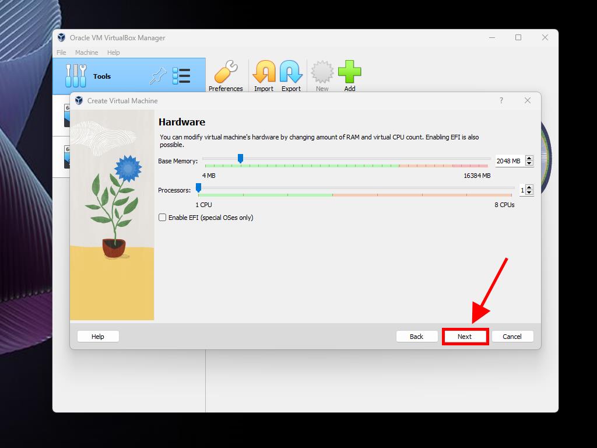
Task: Click the pin icon in Tools
Action: (x=158, y=76)
